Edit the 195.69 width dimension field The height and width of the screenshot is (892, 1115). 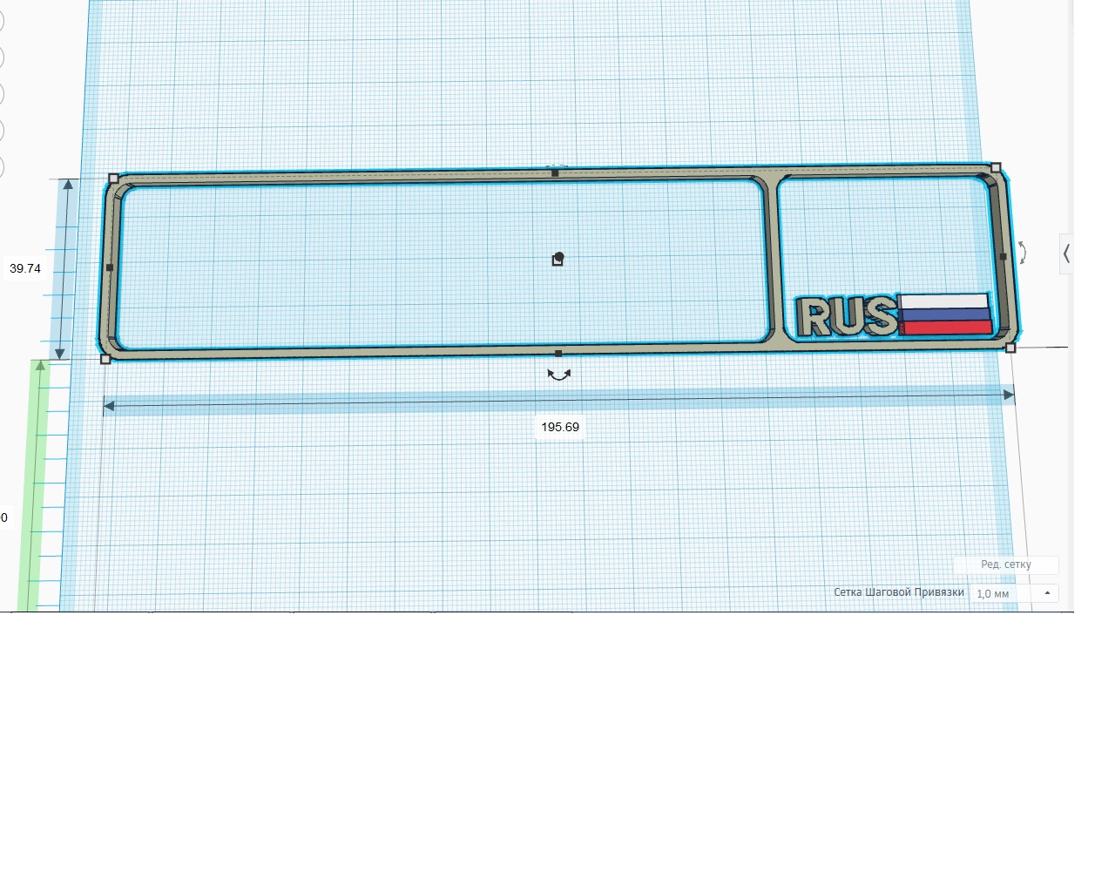click(x=560, y=427)
